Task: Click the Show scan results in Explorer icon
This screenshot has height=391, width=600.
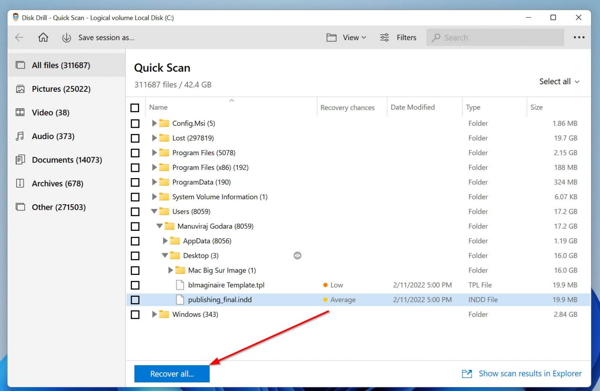Action: pyautogui.click(x=467, y=374)
